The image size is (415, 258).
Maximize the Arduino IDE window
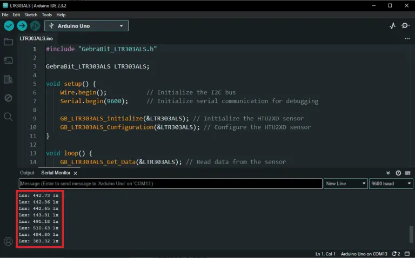[390, 5]
